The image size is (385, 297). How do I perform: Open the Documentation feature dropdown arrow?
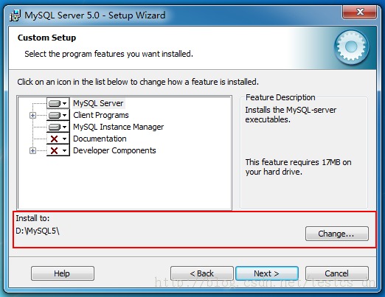click(65, 139)
